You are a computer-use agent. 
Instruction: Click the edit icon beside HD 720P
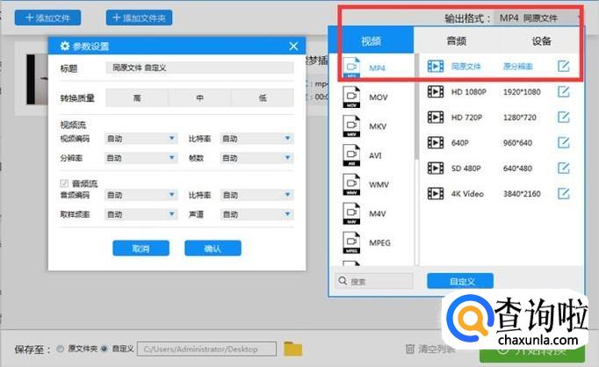click(564, 117)
